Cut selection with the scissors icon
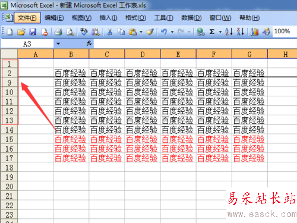The height and width of the screenshot is (223, 297). click(x=110, y=32)
